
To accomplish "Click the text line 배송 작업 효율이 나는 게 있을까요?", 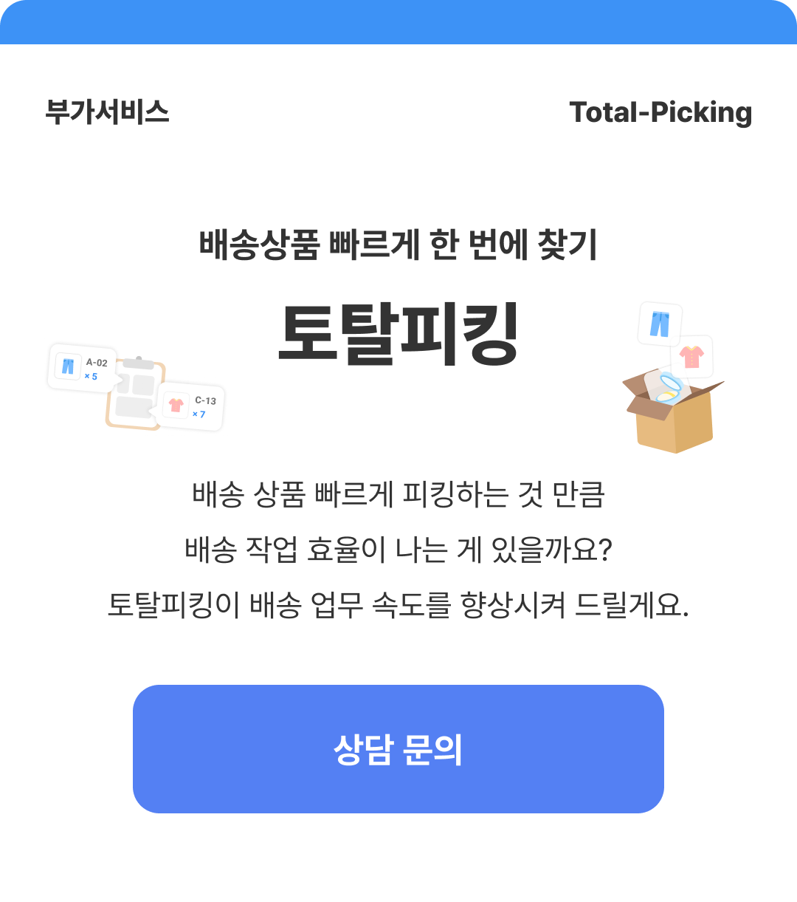I will click(398, 550).
